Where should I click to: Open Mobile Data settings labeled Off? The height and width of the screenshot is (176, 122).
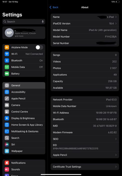(24, 67)
